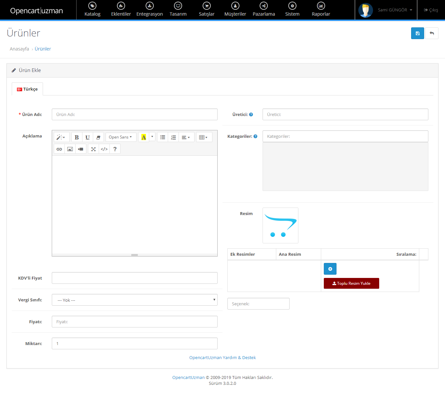Viewport: 445px width, 420px height.
Task: Open the Ürünler breadcrumb link
Action: (43, 49)
